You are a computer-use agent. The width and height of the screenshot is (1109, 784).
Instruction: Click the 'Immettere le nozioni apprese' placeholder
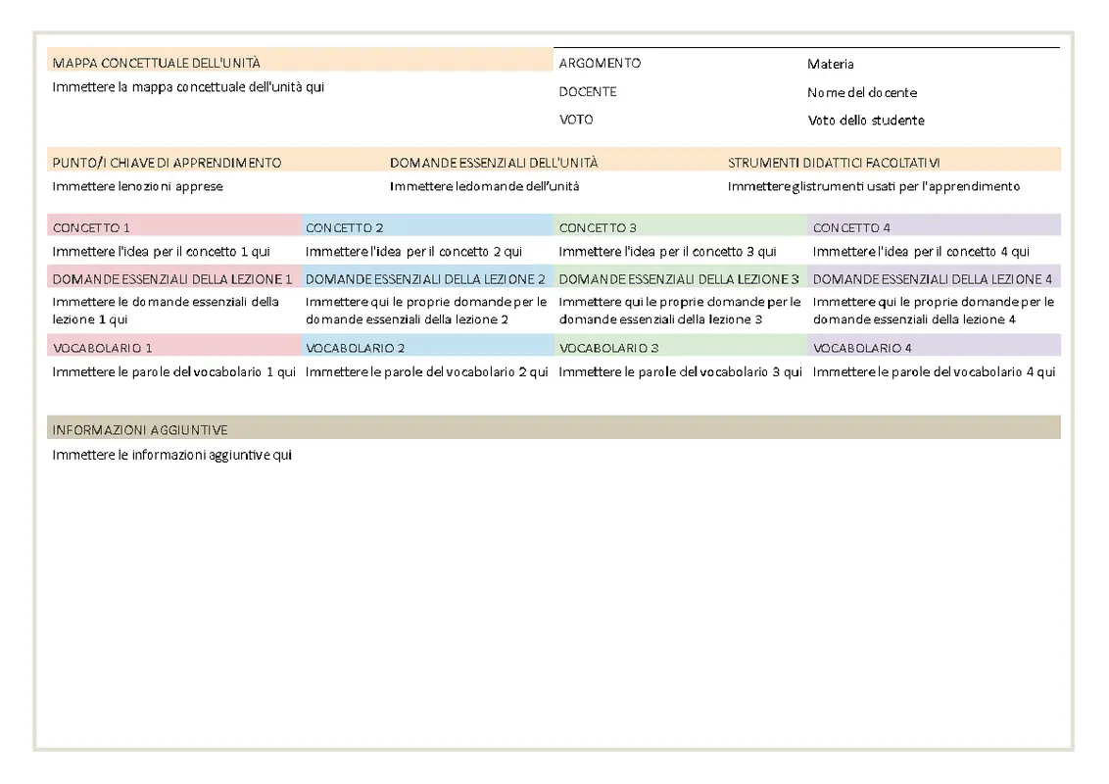click(x=138, y=186)
